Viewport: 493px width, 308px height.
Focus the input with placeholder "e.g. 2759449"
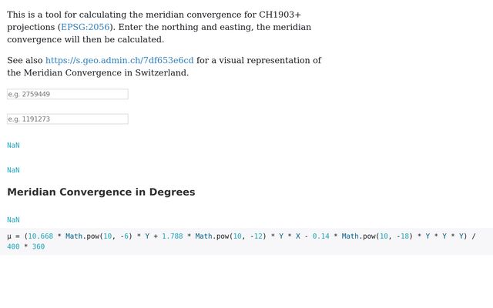coord(68,94)
